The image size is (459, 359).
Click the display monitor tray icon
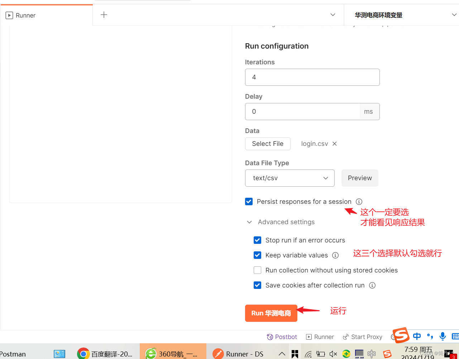pos(359,354)
